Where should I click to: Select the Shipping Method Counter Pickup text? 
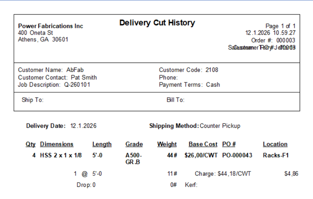tap(195, 126)
